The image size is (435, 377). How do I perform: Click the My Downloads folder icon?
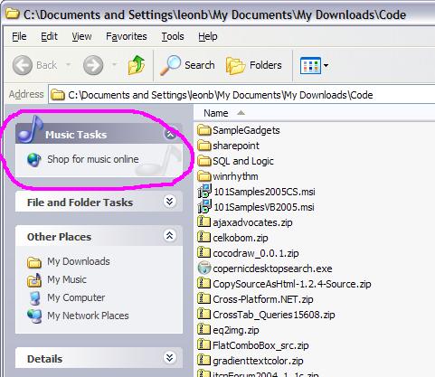34,262
